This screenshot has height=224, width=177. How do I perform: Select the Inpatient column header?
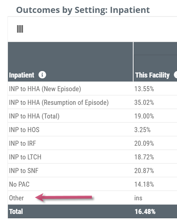coord(22,75)
